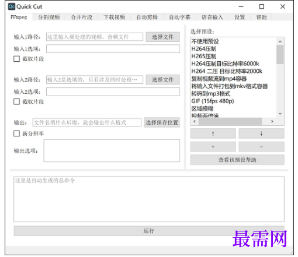Screen dimensions: 298x257
Task: Open the 设置 tab
Action: click(240, 17)
